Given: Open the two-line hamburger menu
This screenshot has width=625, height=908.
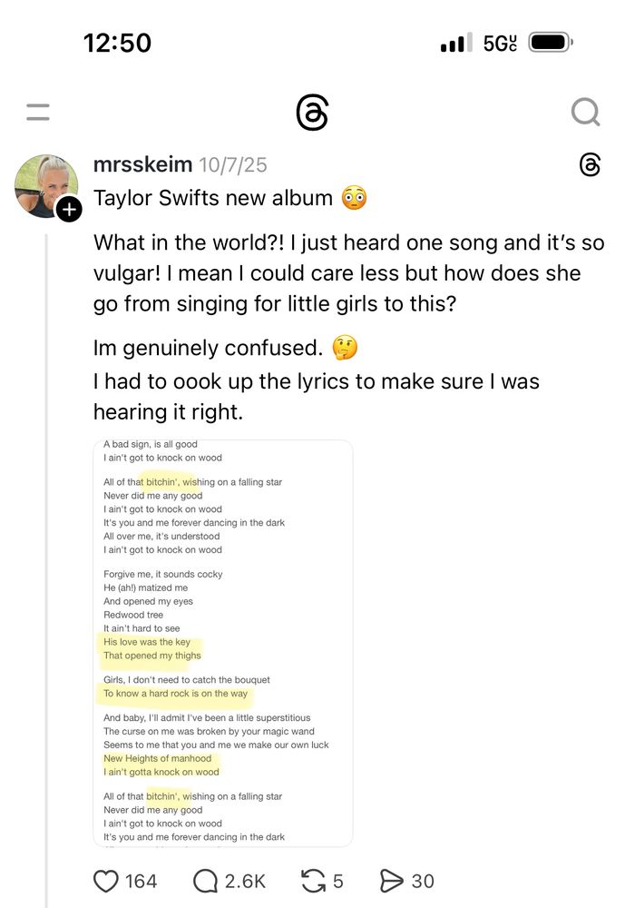Looking at the screenshot, I should [38, 113].
